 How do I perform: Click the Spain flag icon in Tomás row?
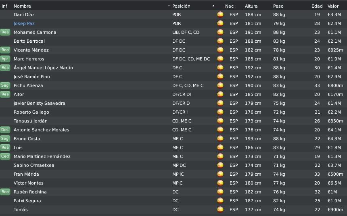(220, 210)
